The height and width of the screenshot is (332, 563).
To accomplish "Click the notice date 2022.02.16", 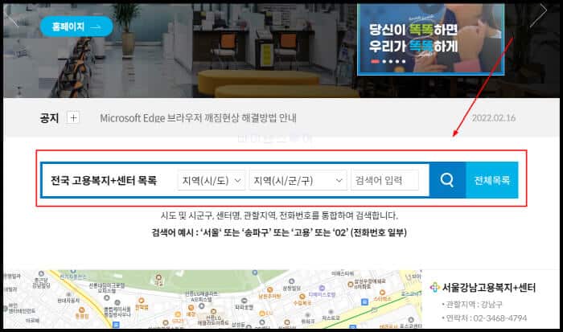I will click(x=493, y=117).
